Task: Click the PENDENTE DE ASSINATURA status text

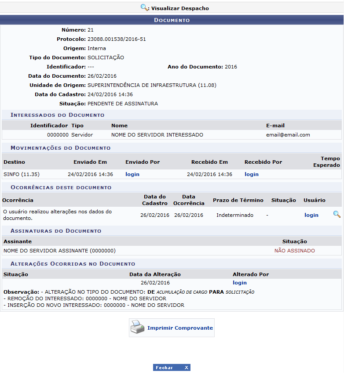Action: 123,104
